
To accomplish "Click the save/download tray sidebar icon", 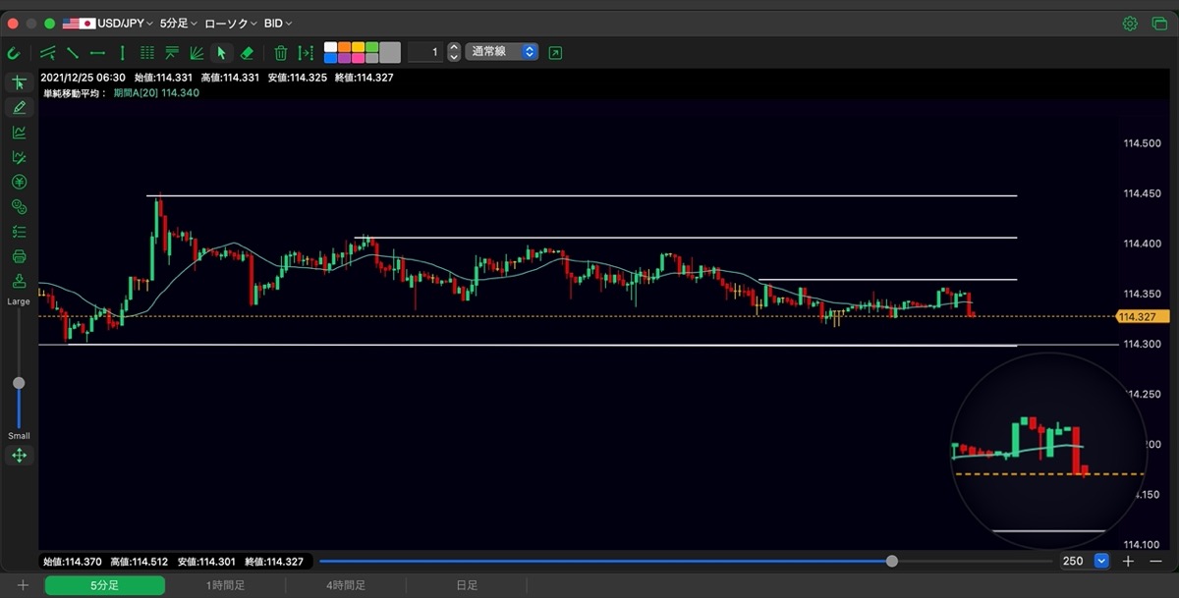I will pyautogui.click(x=19, y=281).
